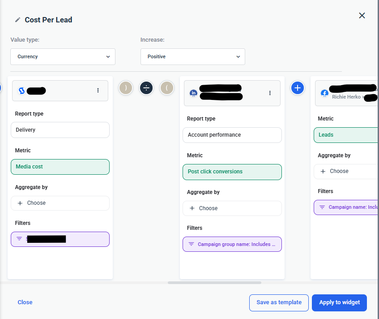379x319 pixels.
Task: Open the Value type Currency dropdown
Action: tap(63, 56)
